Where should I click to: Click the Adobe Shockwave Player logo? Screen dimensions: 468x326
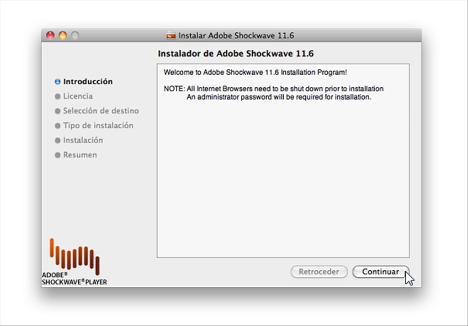coord(74,262)
